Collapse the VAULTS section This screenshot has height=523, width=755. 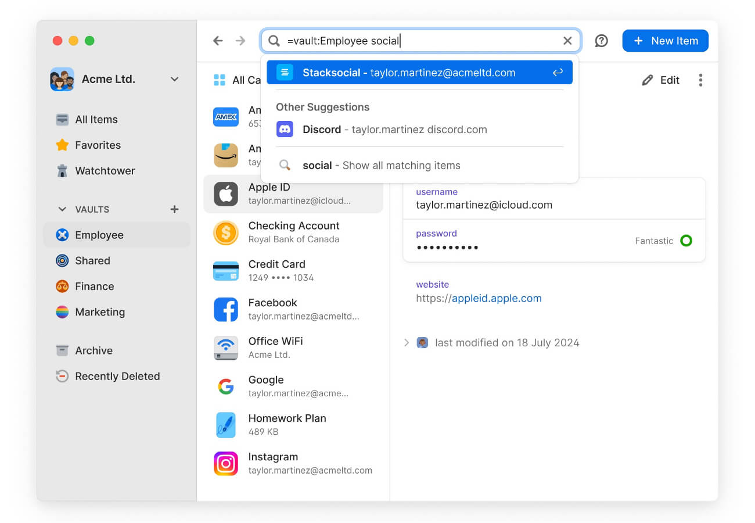pos(62,209)
